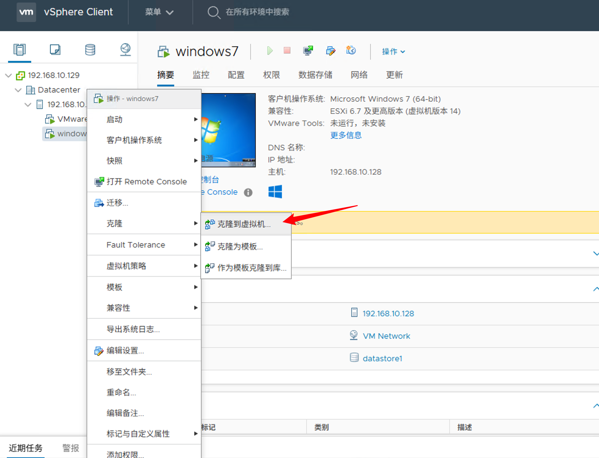Viewport: 599px width, 458px height.
Task: Open the 操作 actions dropdown
Action: (393, 52)
